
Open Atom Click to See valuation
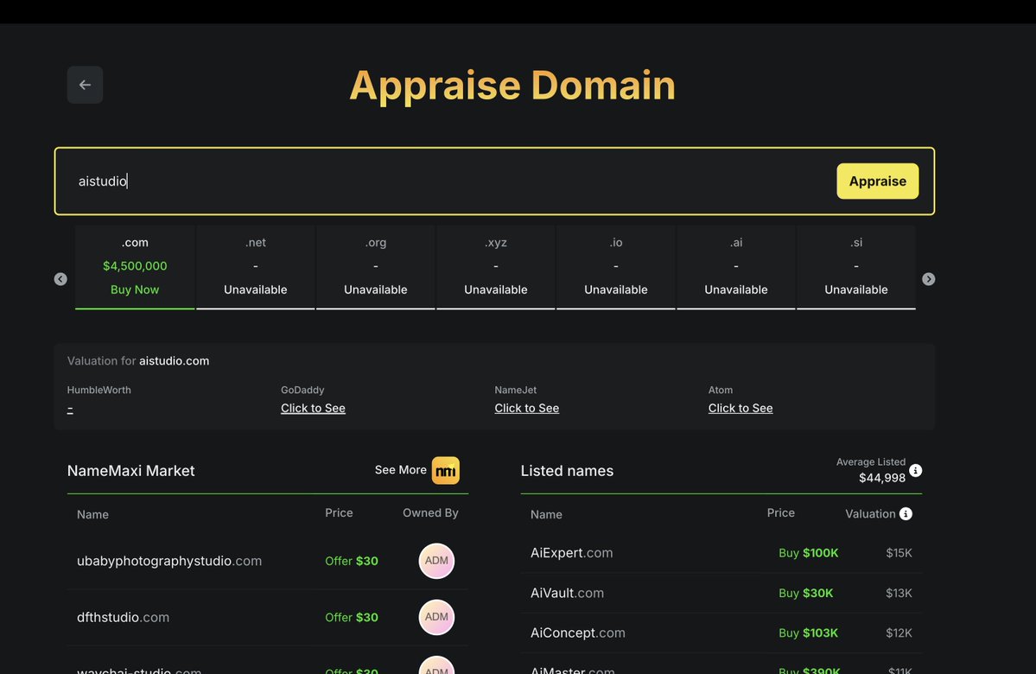click(x=740, y=409)
